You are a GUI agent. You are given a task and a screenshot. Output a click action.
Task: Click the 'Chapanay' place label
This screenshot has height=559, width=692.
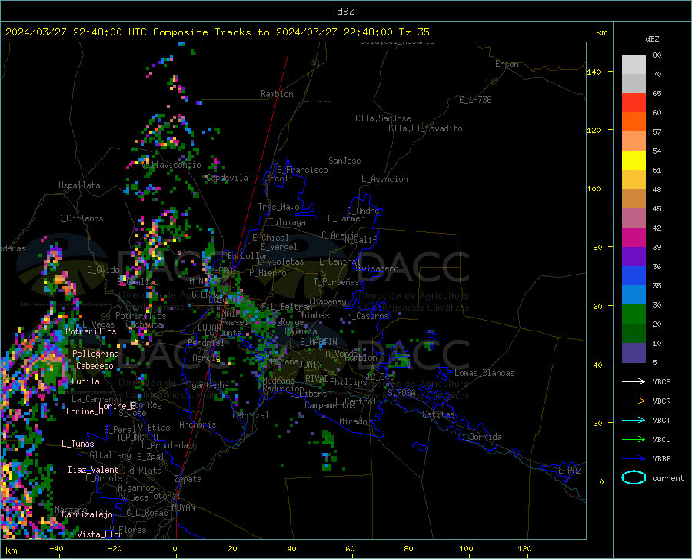coord(328,301)
